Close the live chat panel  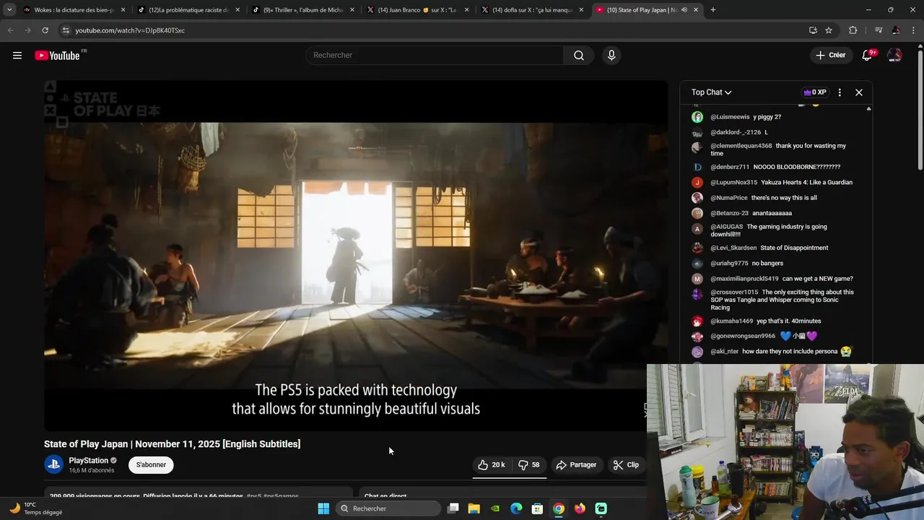[859, 92]
